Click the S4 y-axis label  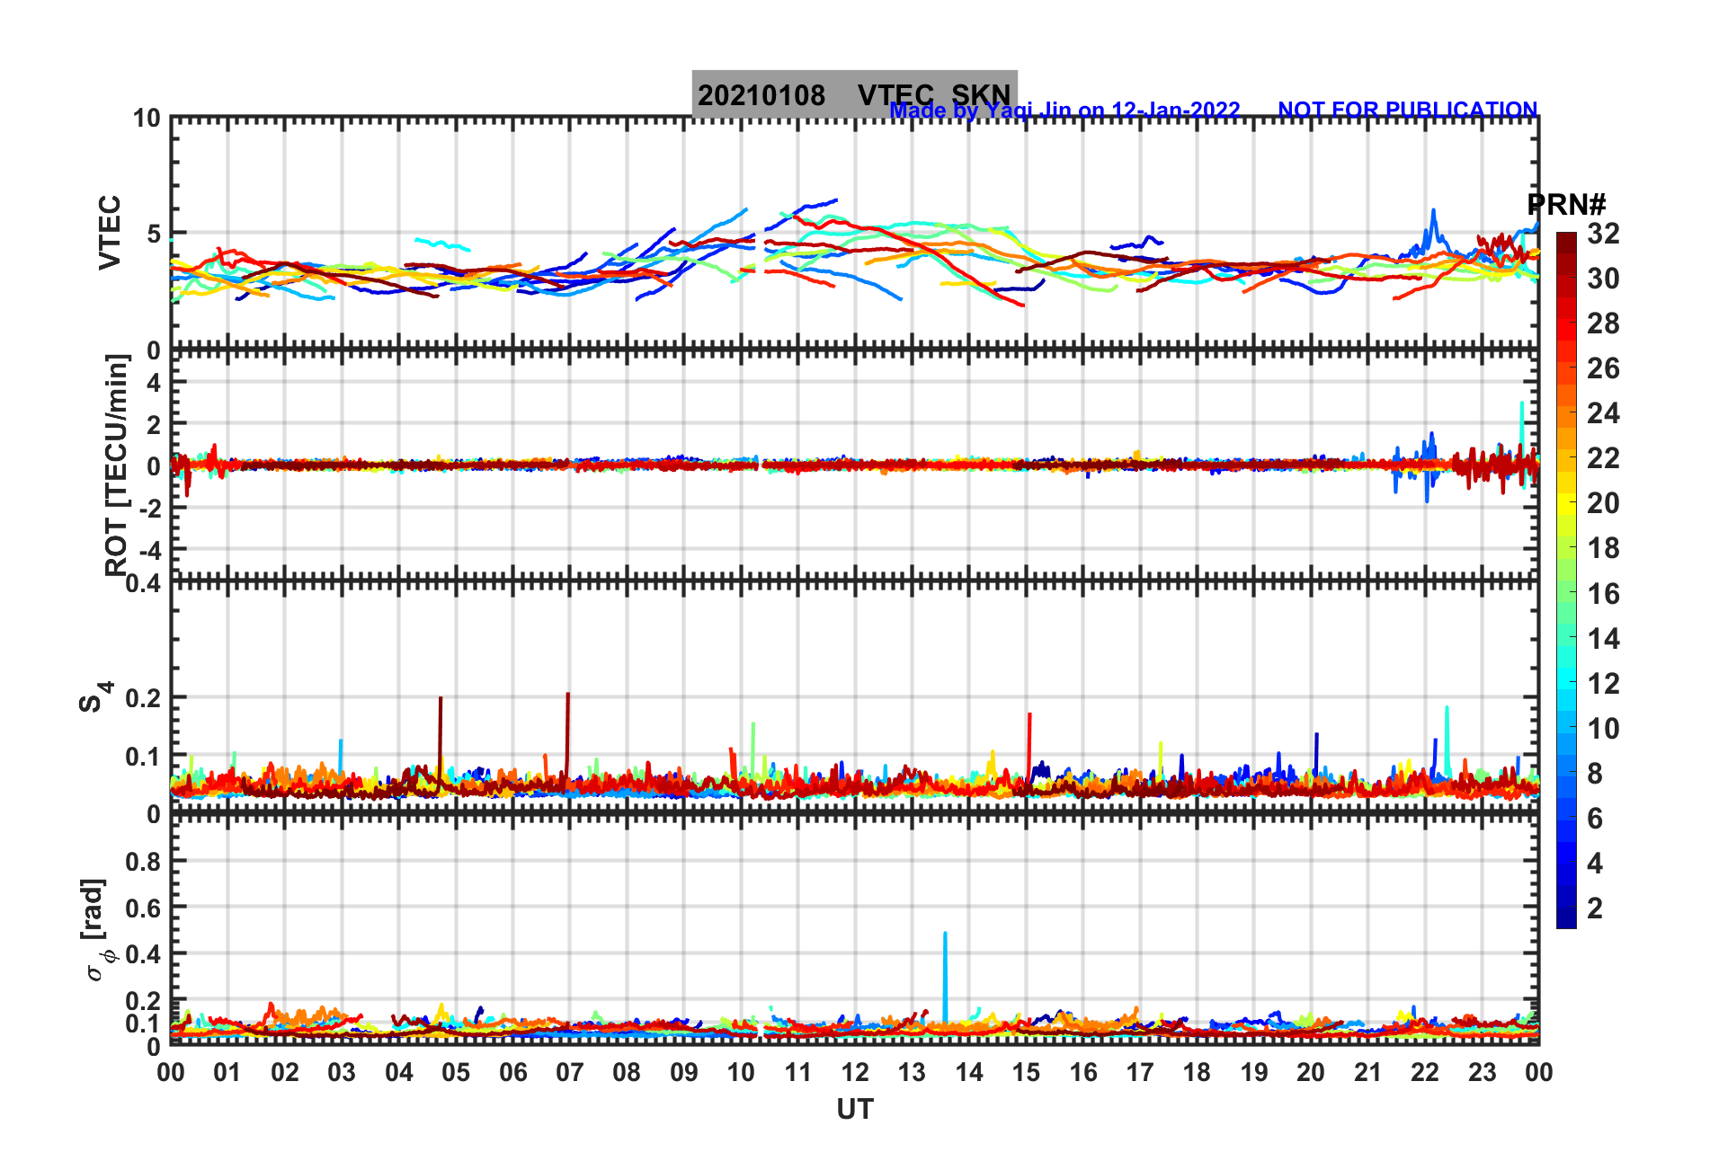[95, 696]
